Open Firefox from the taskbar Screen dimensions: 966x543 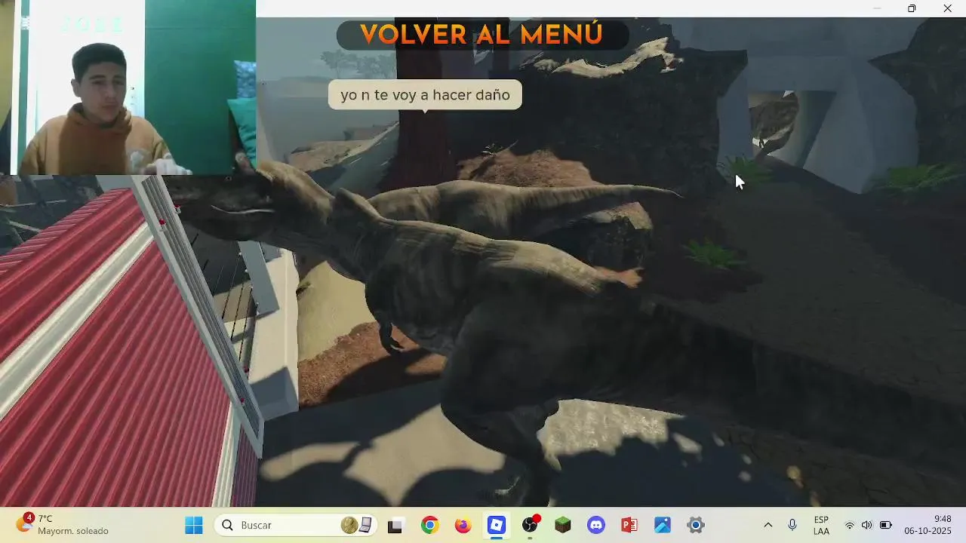coord(463,525)
